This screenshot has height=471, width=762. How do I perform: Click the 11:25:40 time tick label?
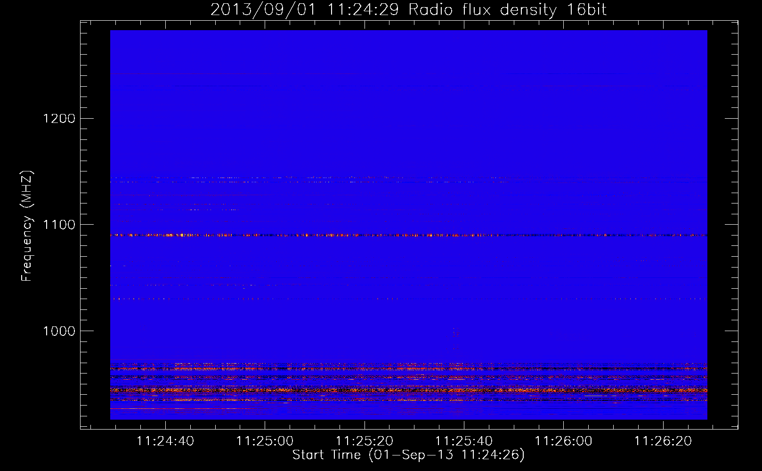(464, 441)
